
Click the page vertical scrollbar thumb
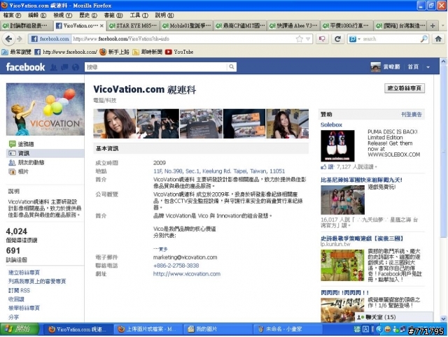(x=443, y=151)
